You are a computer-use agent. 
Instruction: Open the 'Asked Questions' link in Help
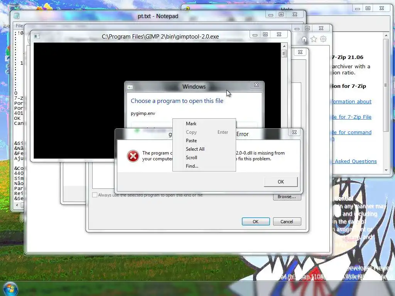coord(356,161)
